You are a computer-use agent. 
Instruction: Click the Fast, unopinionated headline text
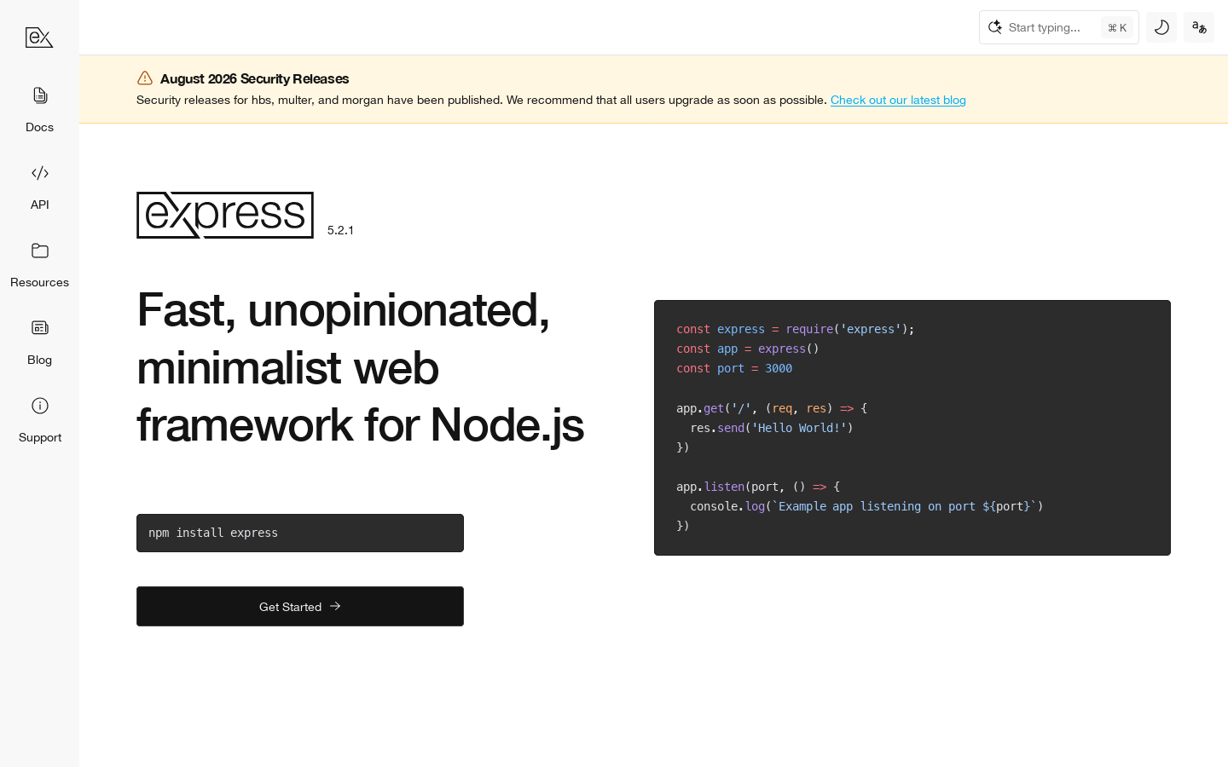360,366
